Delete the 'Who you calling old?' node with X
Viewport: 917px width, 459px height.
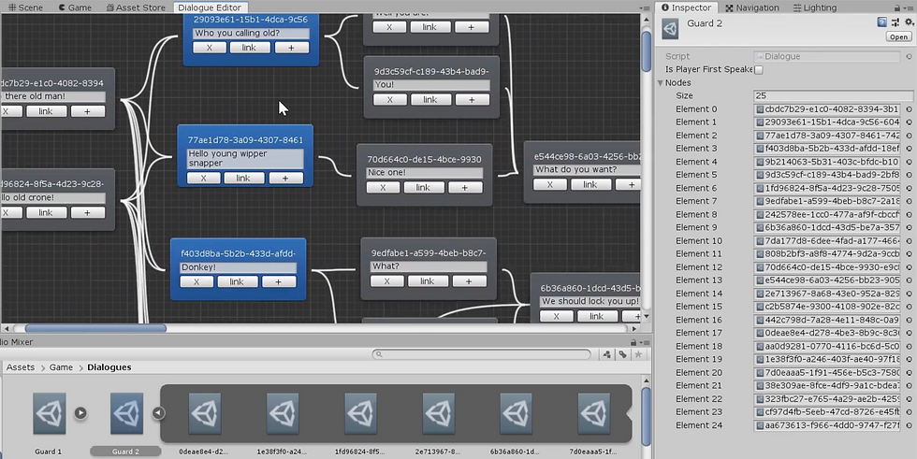(x=210, y=48)
